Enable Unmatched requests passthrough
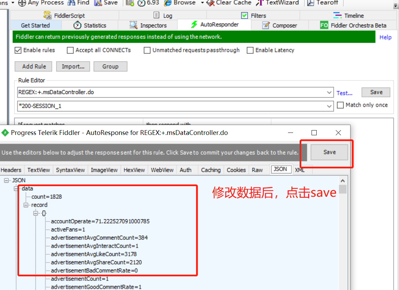The width and height of the screenshot is (399, 290). pos(147,50)
